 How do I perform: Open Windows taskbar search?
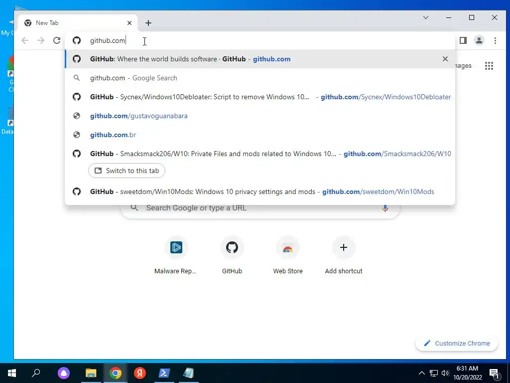click(x=36, y=373)
